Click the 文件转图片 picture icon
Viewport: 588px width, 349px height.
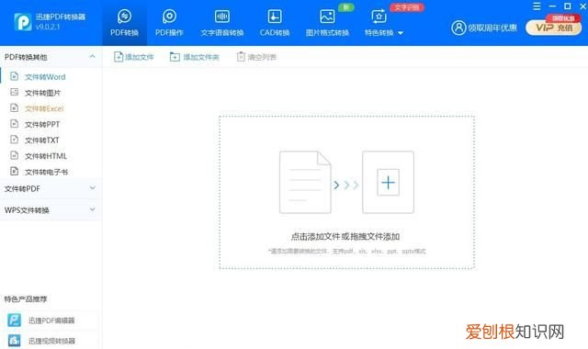pyautogui.click(x=15, y=92)
